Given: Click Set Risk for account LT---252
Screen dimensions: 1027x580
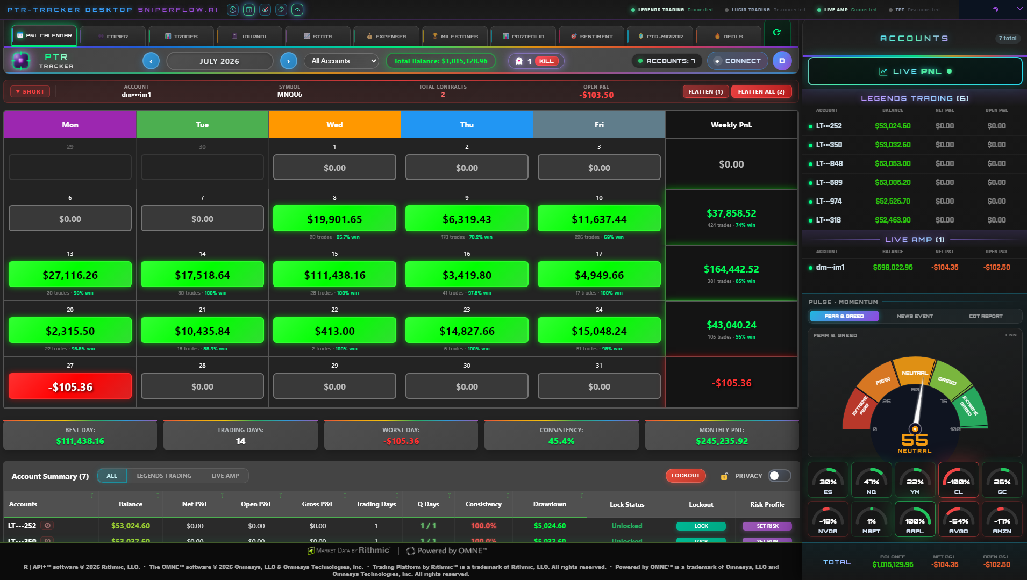Looking at the screenshot, I should pyautogui.click(x=767, y=526).
